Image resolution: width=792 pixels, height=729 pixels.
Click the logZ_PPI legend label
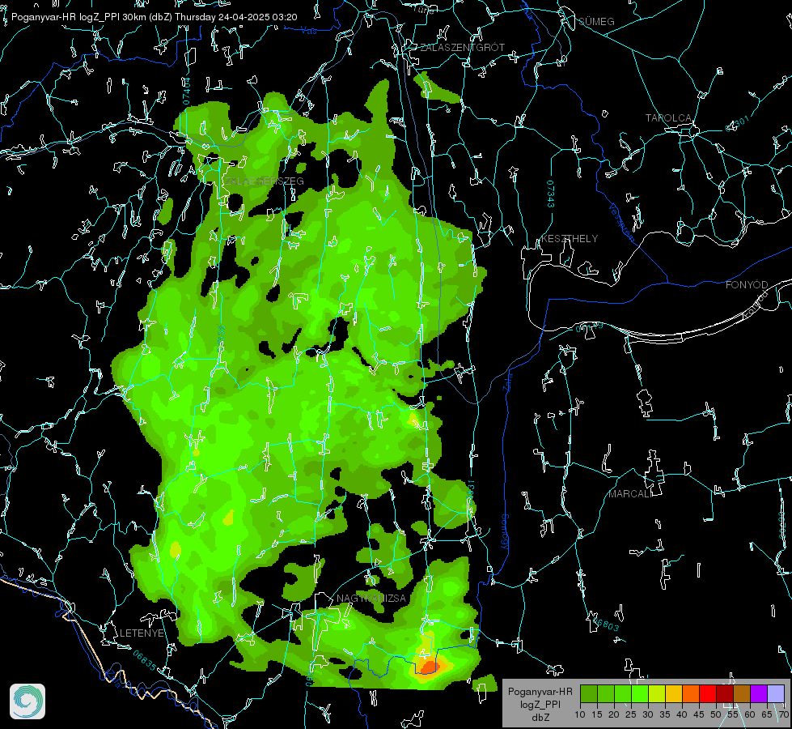pyautogui.click(x=540, y=704)
